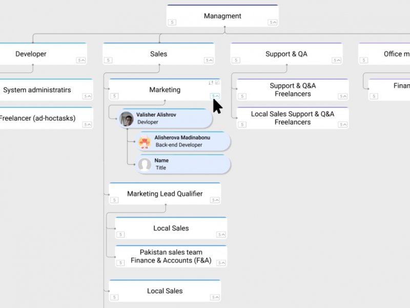
Task: Click left badge of Local Sales below Pakistan team
Action: tap(114, 297)
